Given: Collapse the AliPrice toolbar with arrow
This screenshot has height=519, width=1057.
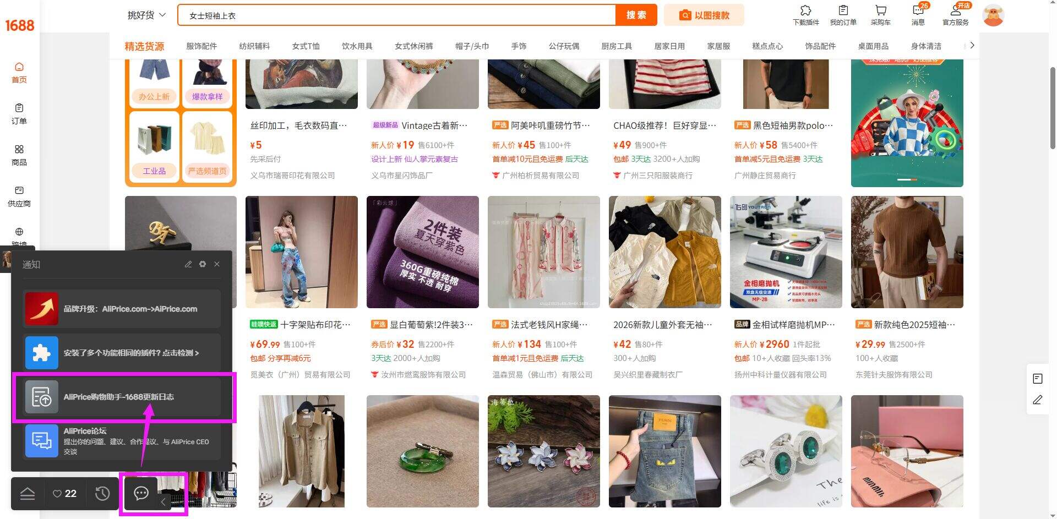Looking at the screenshot, I should click(163, 501).
